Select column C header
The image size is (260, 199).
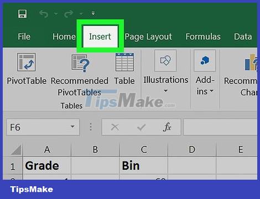point(144,149)
